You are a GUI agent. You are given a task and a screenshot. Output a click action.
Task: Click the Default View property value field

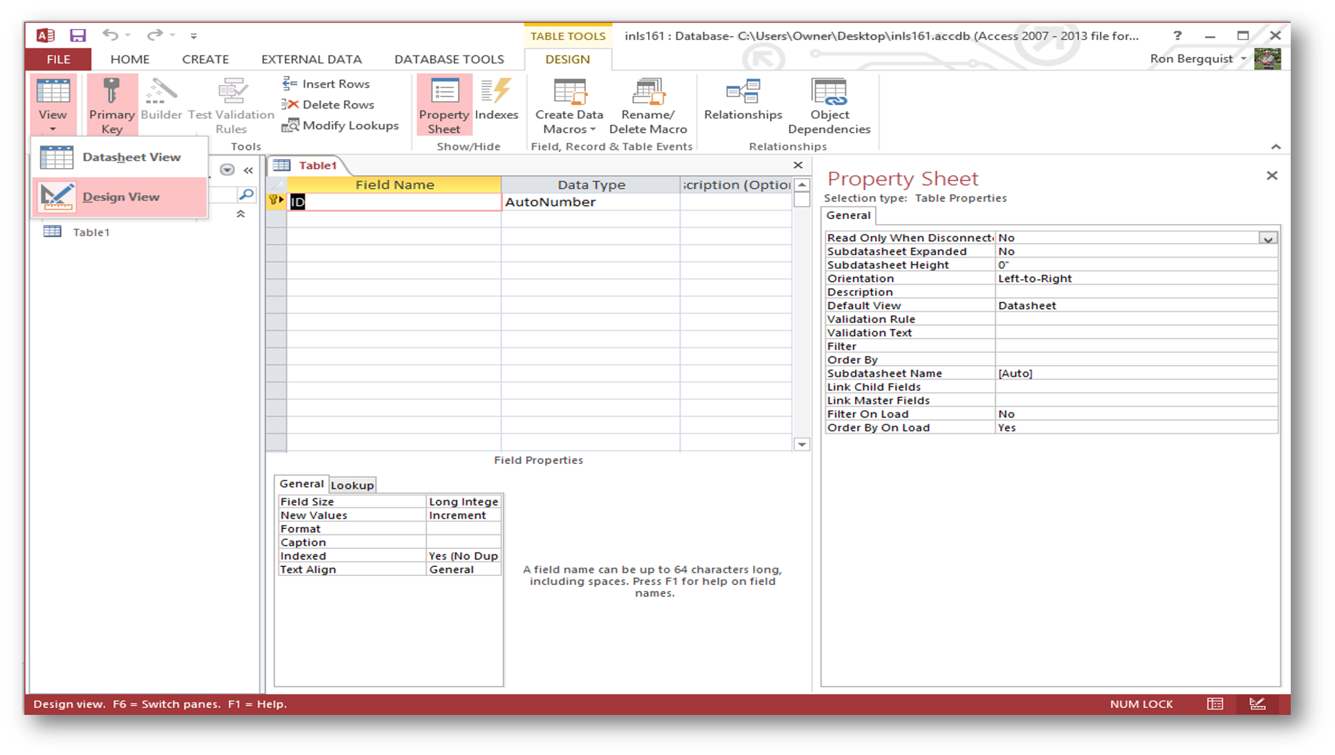[x=1134, y=306]
